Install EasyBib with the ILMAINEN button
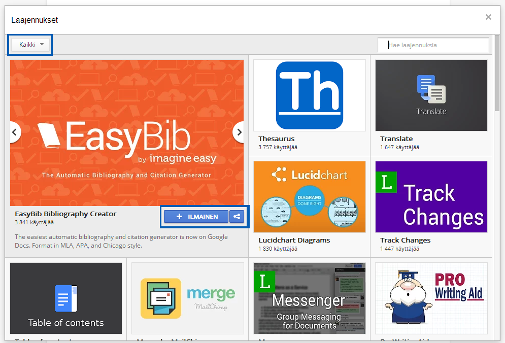 [x=196, y=217]
